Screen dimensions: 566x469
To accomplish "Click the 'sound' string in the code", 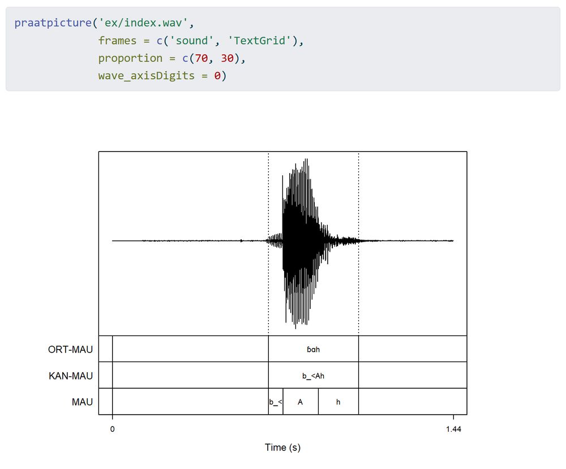I will pyautogui.click(x=192, y=40).
